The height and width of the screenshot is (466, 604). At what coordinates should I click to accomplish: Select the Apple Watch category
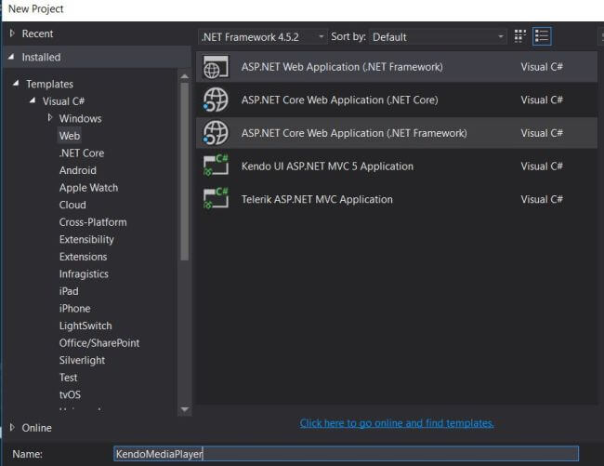click(88, 188)
